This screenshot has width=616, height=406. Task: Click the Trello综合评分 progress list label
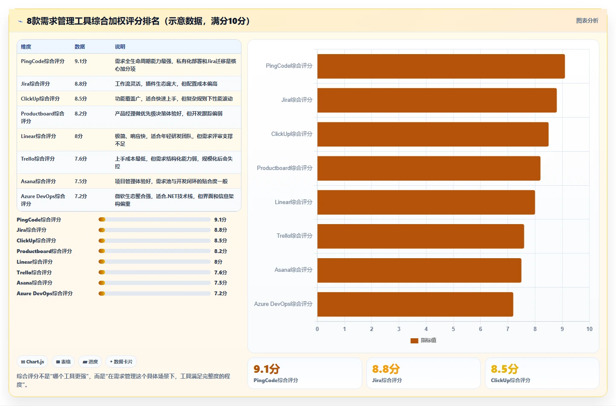point(34,273)
